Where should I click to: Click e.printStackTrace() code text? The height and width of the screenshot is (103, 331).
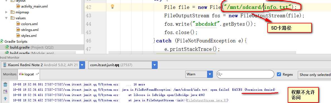click(192, 49)
